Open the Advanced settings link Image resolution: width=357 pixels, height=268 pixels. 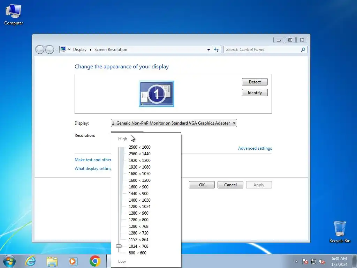click(255, 148)
